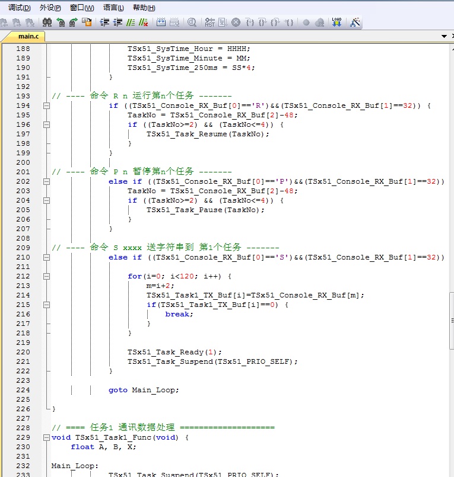This screenshot has width=454, height=477.
Task: Click the 'Main_Loop:' label on line 232
Action: 75,466
